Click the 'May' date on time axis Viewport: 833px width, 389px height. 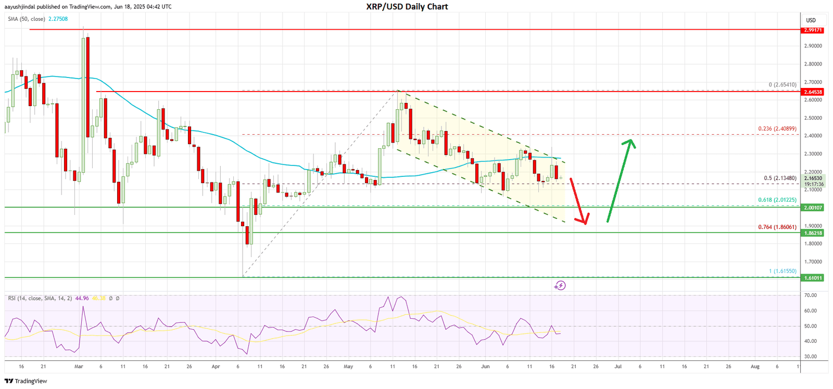click(348, 367)
